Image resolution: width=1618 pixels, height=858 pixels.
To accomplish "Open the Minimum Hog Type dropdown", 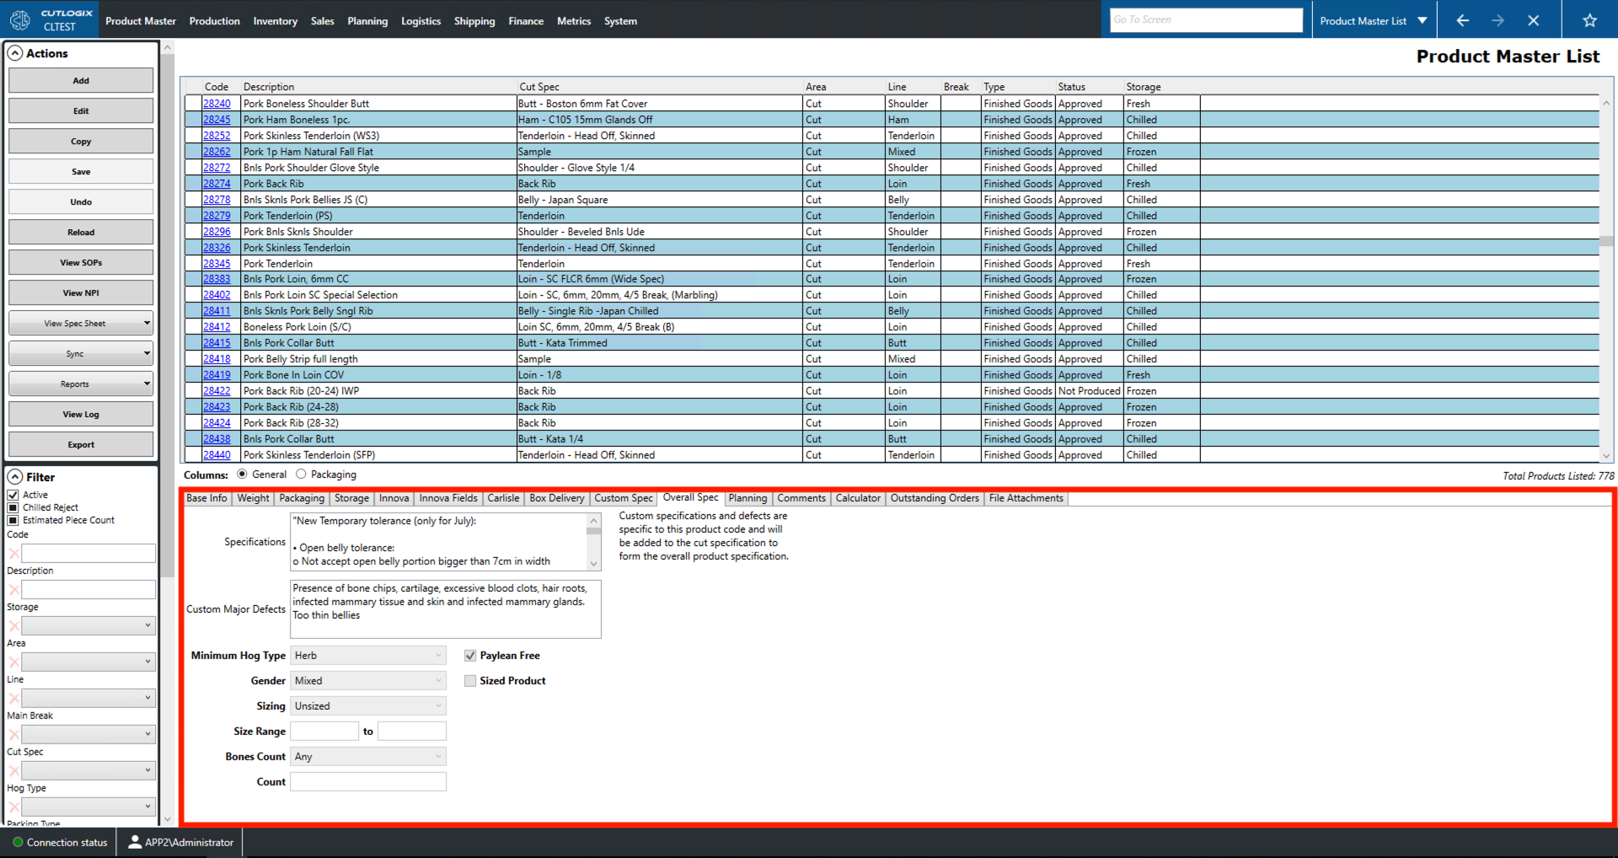I will 438,655.
